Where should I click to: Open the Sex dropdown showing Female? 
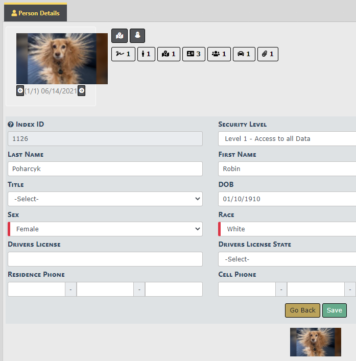point(105,229)
